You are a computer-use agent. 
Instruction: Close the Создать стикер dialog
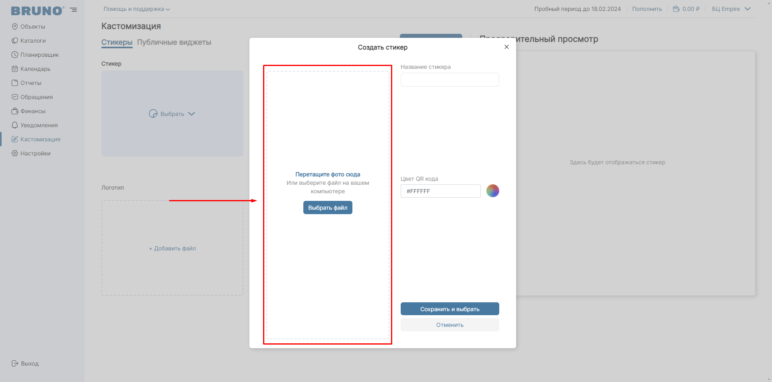coord(506,47)
